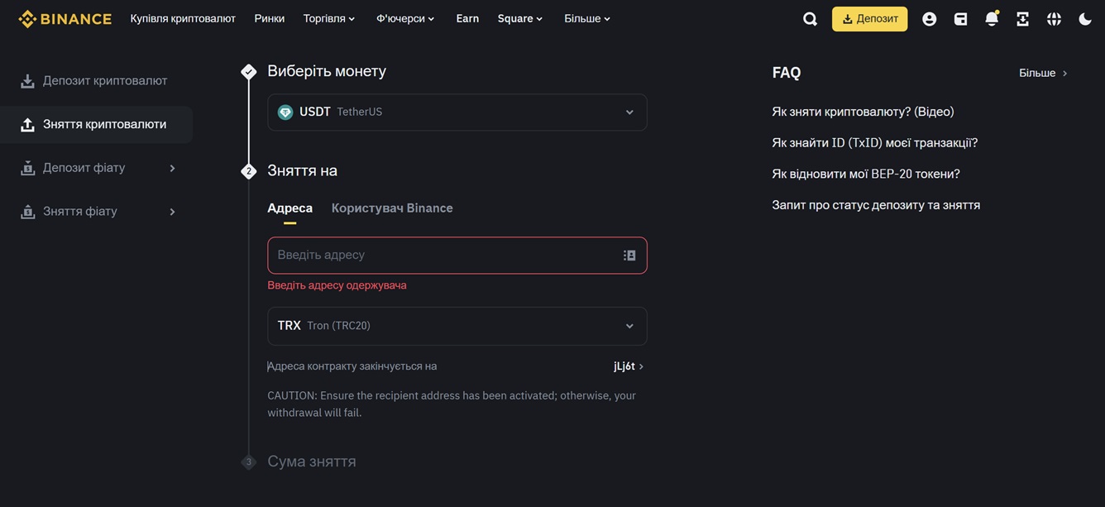This screenshot has height=507, width=1105.
Task: Click the Зняття фіату sidebar icon
Action: point(27,212)
